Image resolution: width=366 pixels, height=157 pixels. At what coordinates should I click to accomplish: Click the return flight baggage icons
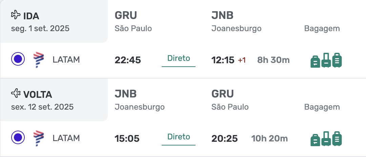[x=326, y=139]
